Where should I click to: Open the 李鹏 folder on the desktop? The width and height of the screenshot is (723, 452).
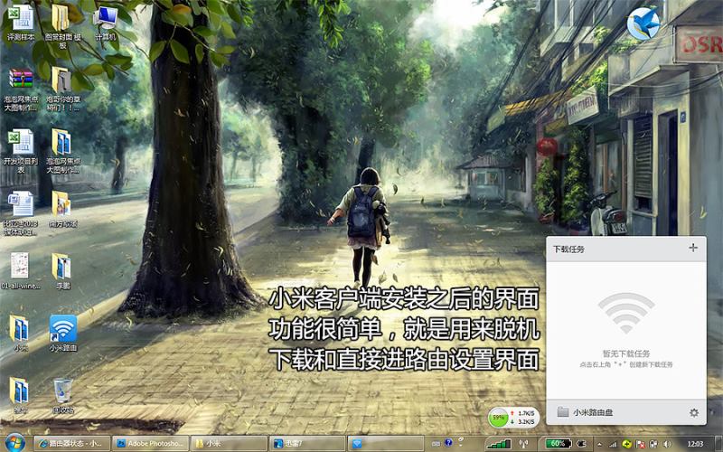(62, 271)
